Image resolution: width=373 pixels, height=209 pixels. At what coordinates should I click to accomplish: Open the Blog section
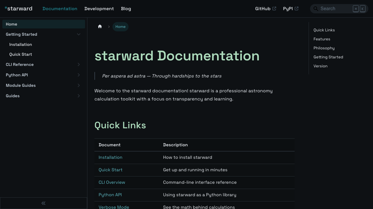click(126, 9)
